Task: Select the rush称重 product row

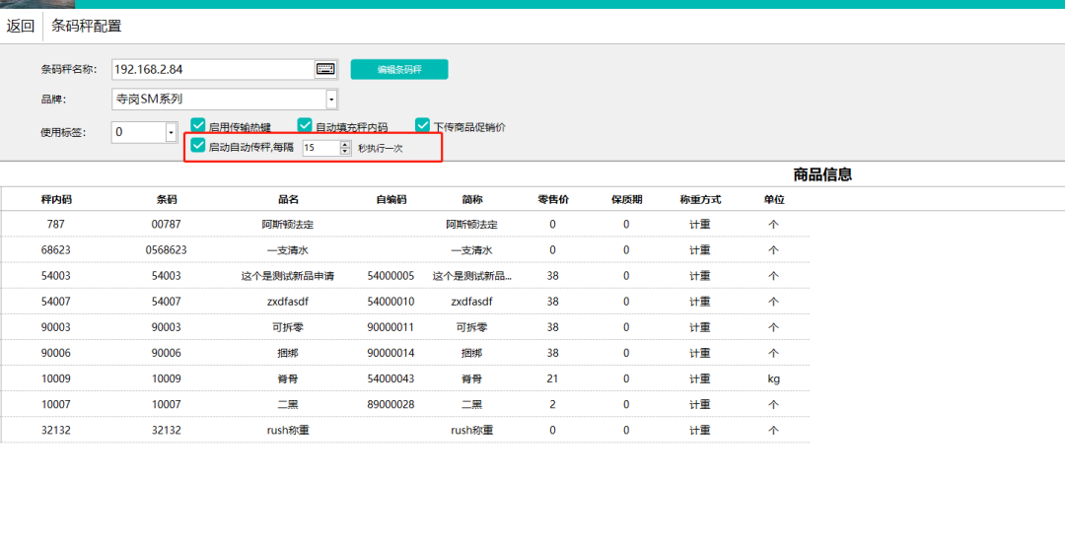Action: click(x=288, y=430)
